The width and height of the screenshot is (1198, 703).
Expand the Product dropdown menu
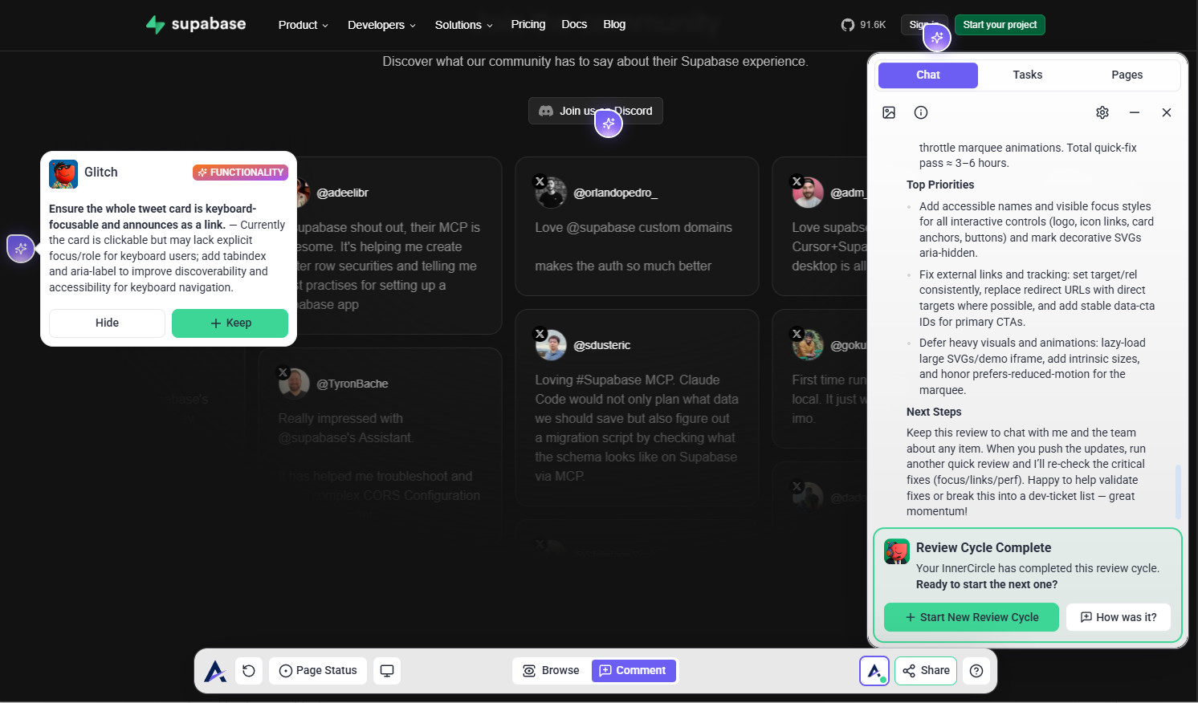(303, 25)
